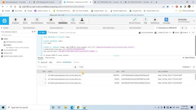This screenshot has height=110, width=196.
Task: Refresh the database objects list
Action: [32, 32]
